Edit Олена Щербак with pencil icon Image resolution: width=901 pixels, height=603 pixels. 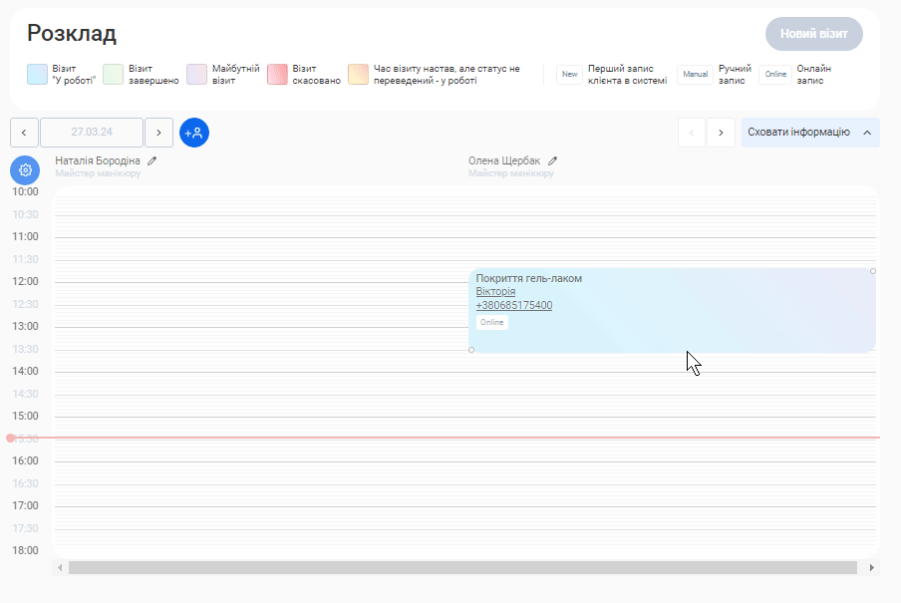click(x=552, y=160)
